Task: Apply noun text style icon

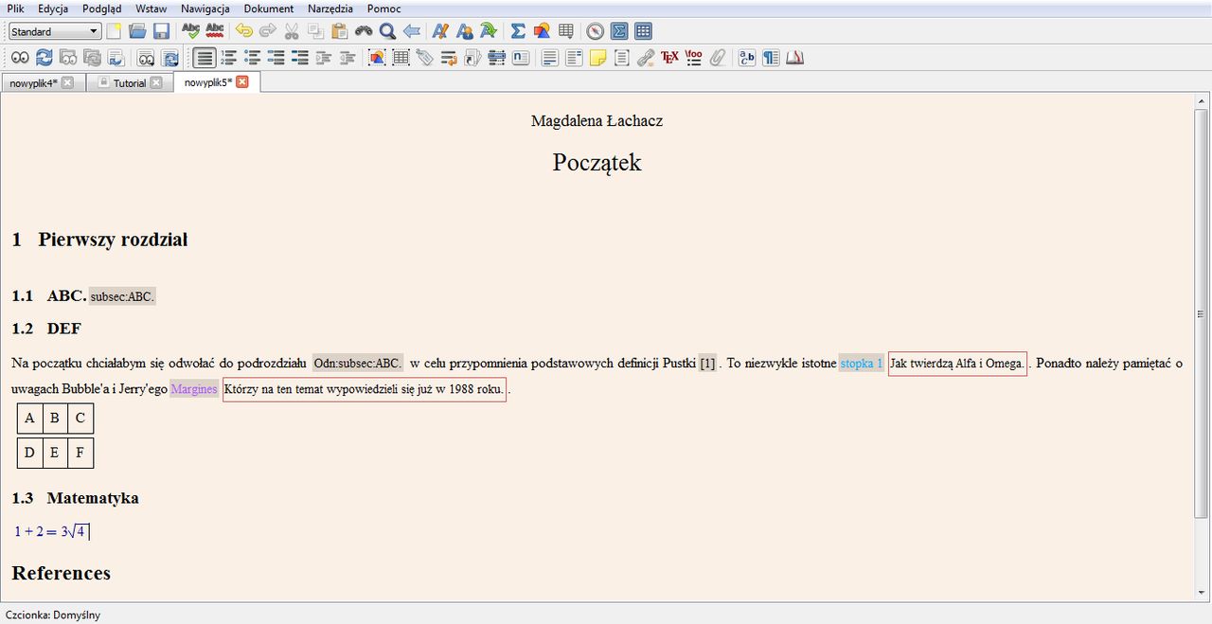Action: click(465, 31)
